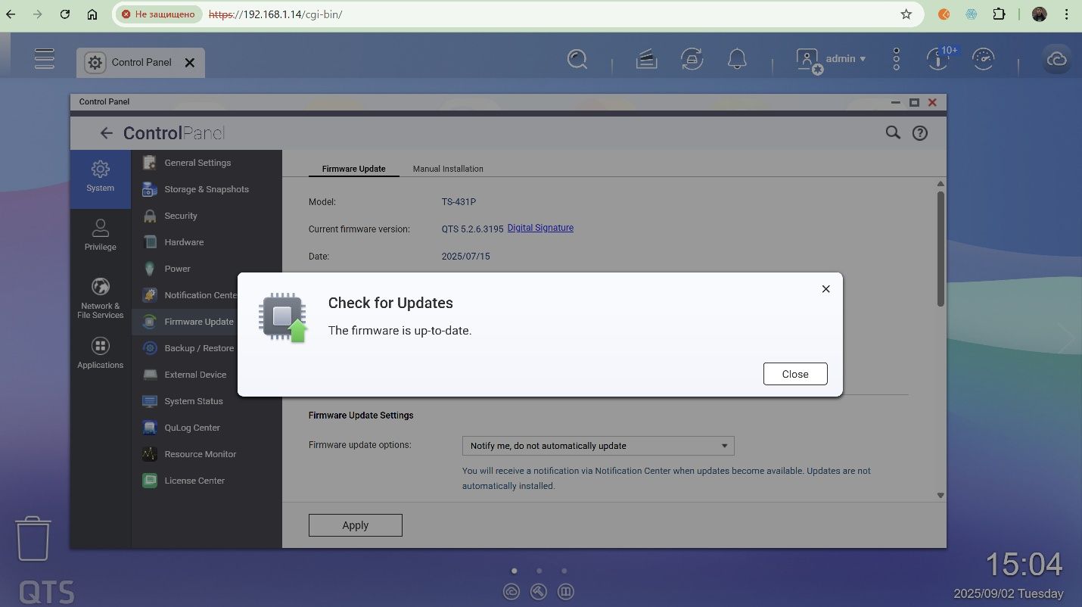Switch to Firmware Update tab
This screenshot has width=1082, height=607.
(353, 169)
